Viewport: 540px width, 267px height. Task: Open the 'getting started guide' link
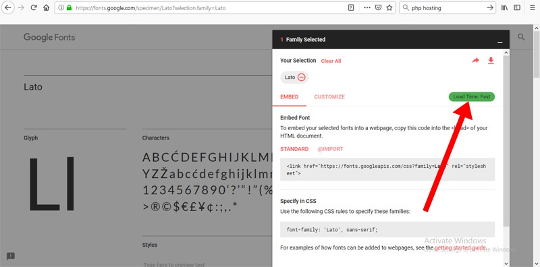click(x=460, y=247)
